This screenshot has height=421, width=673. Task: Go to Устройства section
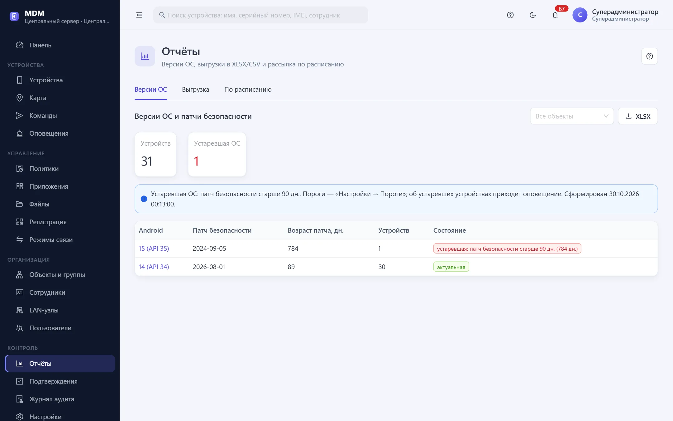pyautogui.click(x=60, y=80)
